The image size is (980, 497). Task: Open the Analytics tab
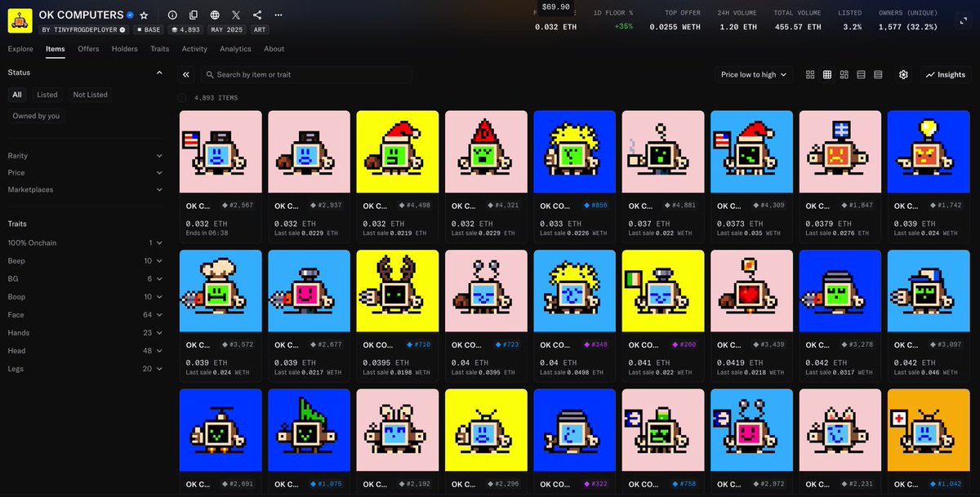tap(235, 49)
